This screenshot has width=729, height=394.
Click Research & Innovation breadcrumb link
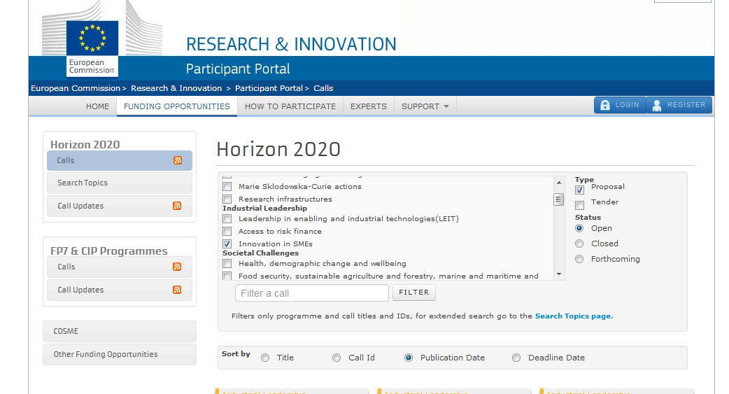(176, 88)
